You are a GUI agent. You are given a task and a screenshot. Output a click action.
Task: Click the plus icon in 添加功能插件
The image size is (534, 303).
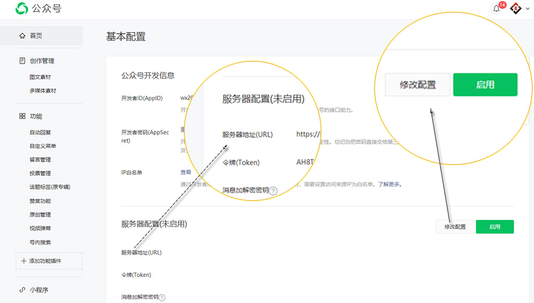(23, 261)
